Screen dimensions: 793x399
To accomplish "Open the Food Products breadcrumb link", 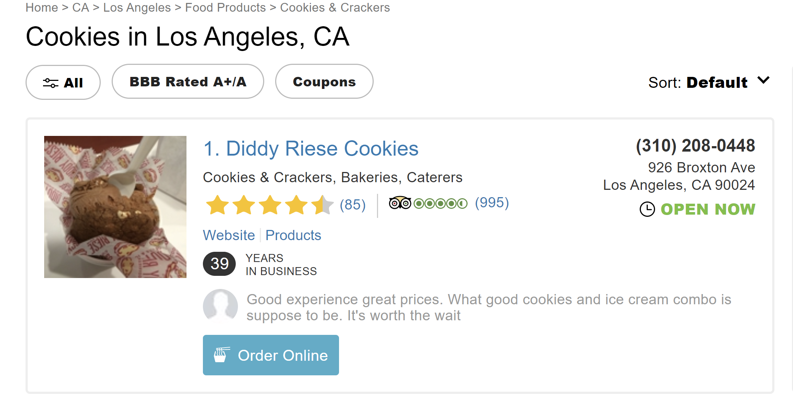I will point(225,8).
